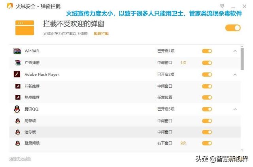This screenshot has width=253, height=167.
Task: Disable the 迷你版 blocking switch
Action: (x=207, y=132)
